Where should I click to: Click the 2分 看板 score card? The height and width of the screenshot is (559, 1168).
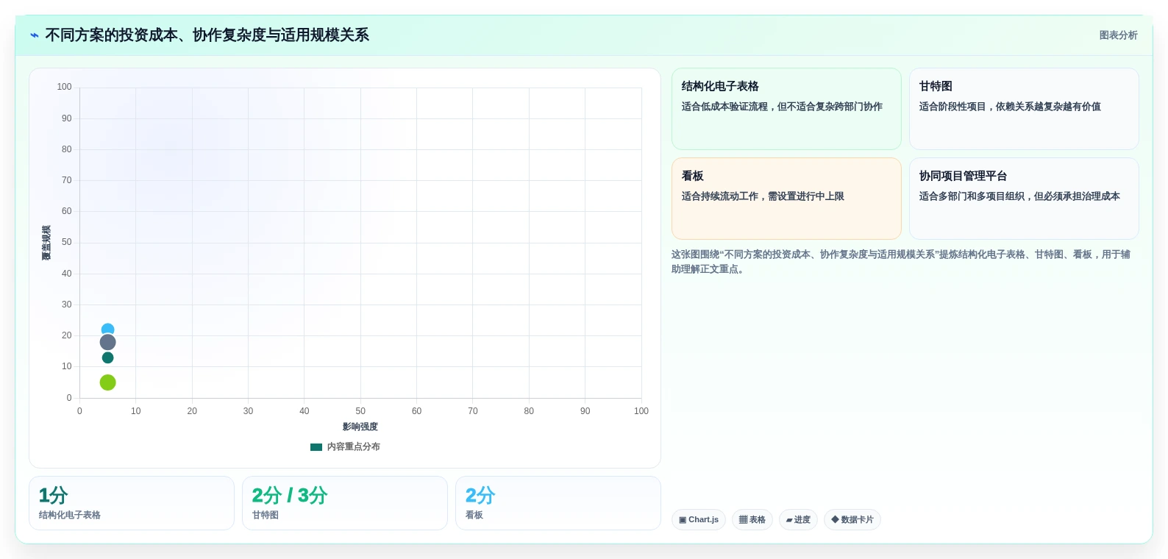[558, 503]
